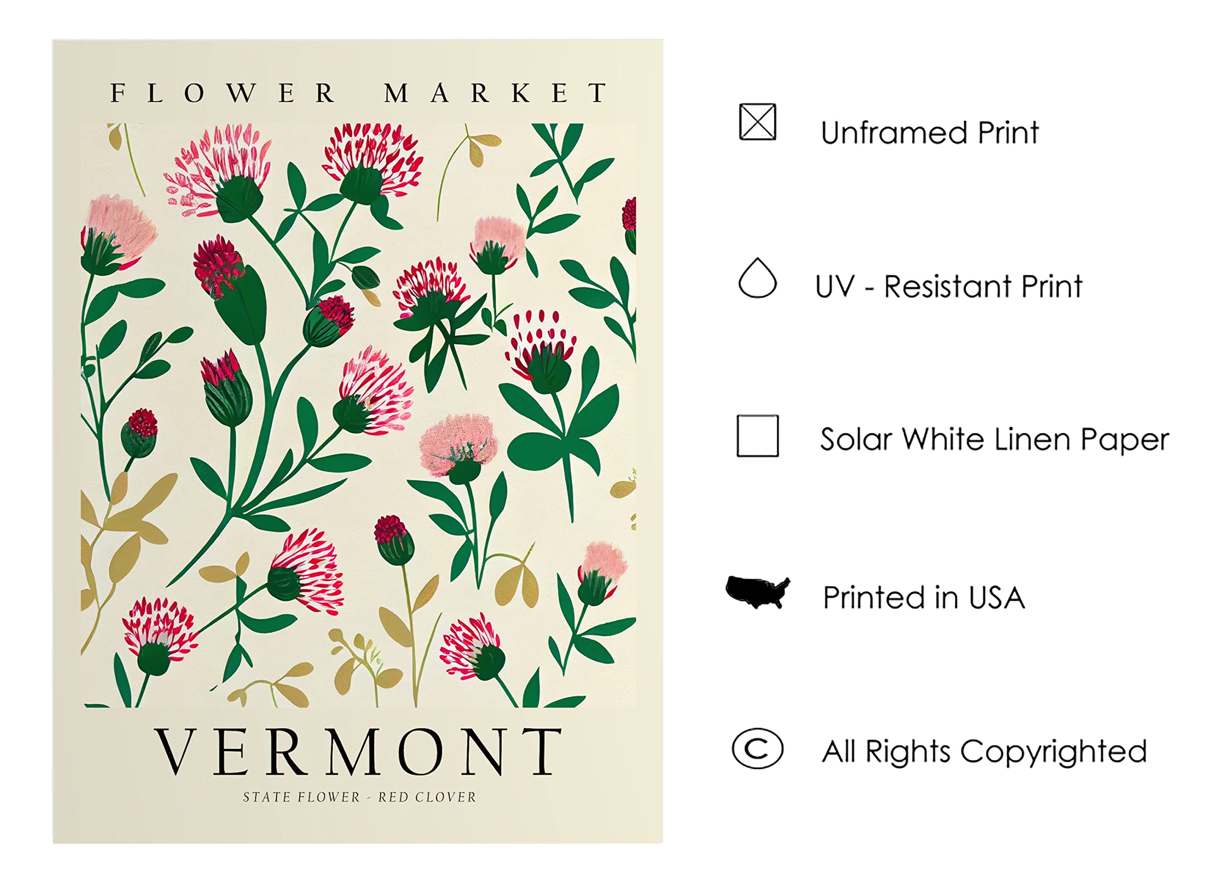Click the water droplet UV icon
This screenshot has height=881, width=1211.
(x=757, y=278)
